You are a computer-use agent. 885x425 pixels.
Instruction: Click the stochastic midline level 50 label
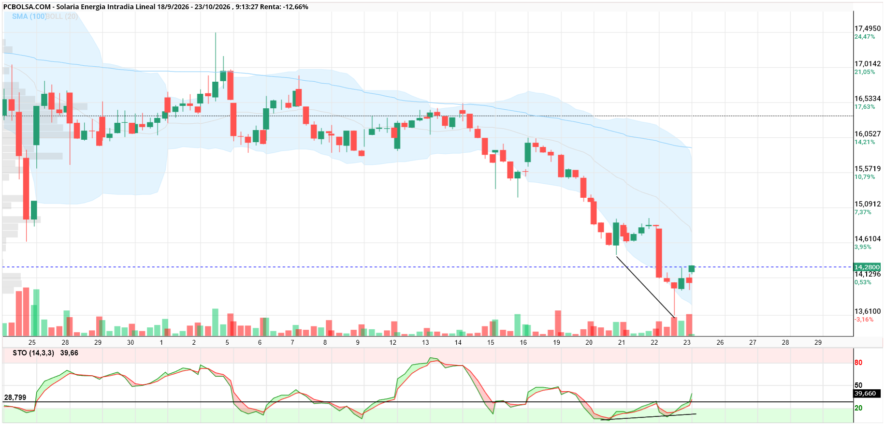click(858, 385)
